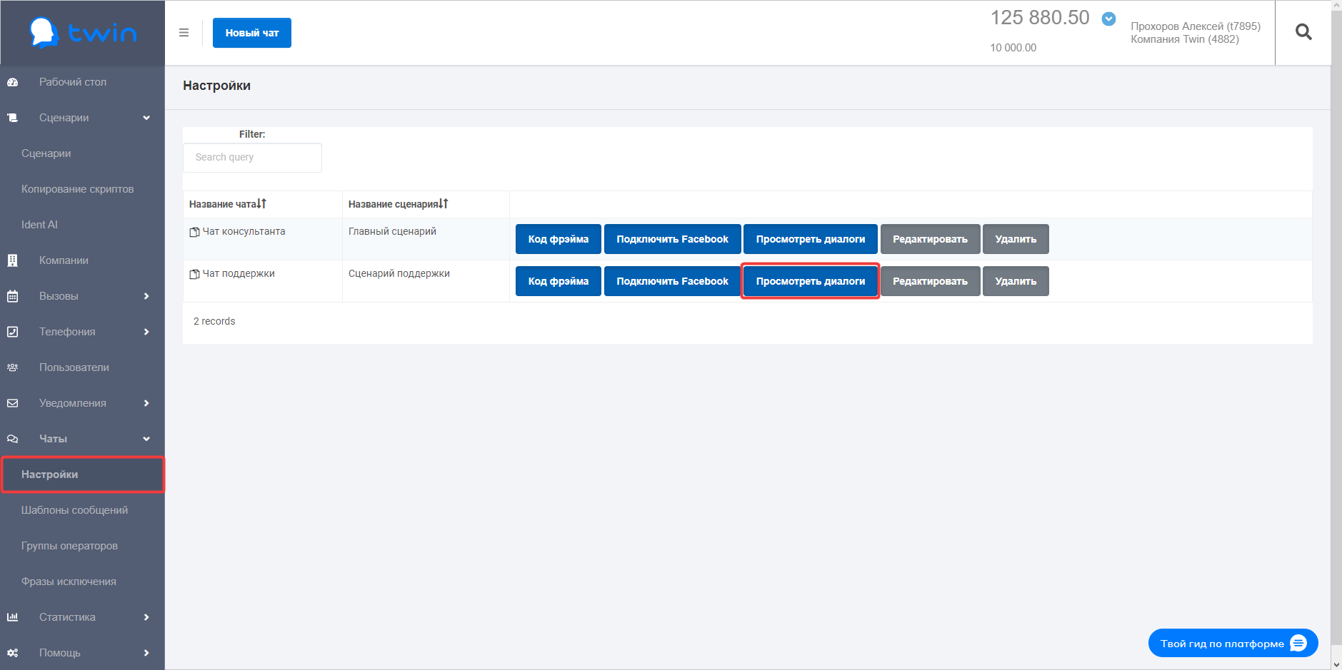The image size is (1342, 670).
Task: Sort by Название сценария column arrows
Action: [444, 204]
